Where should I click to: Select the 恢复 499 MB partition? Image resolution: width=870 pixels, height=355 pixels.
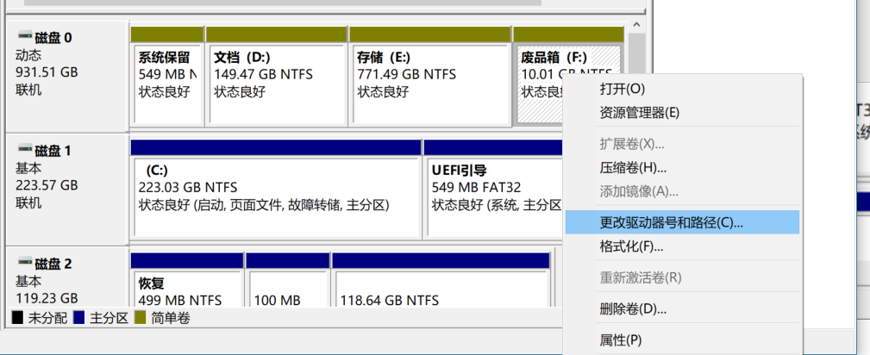click(x=186, y=289)
